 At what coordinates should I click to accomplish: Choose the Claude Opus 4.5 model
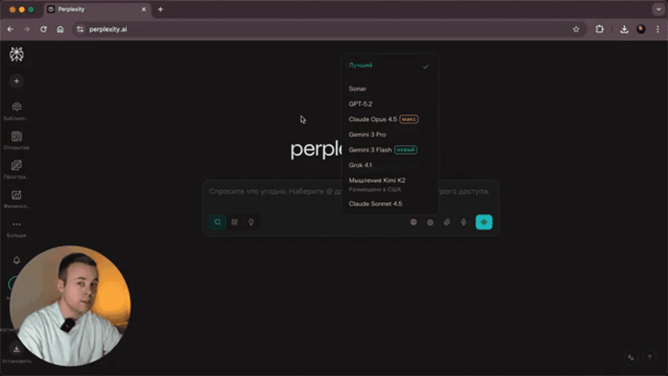click(x=389, y=119)
